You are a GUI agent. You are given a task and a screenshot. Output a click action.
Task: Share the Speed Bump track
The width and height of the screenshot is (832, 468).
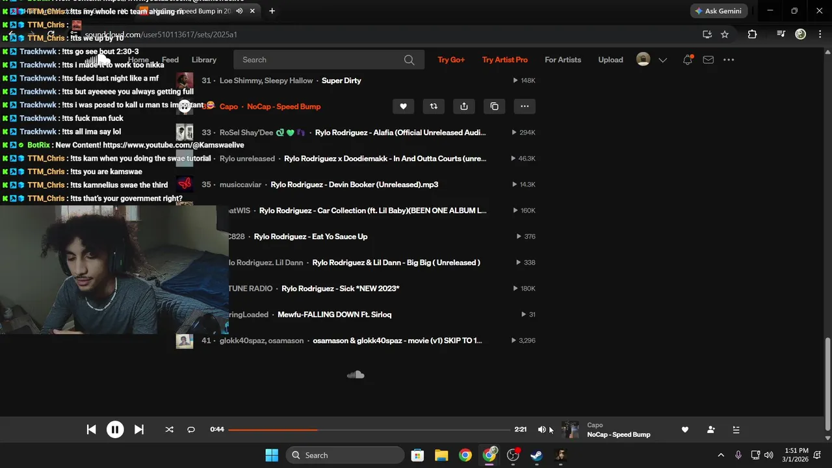click(464, 107)
